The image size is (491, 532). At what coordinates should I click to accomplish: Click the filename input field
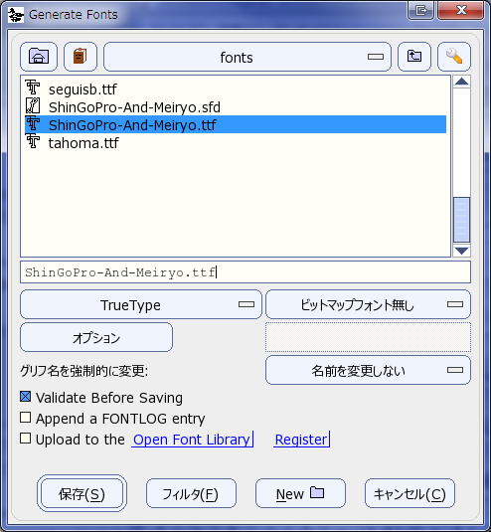pyautogui.click(x=245, y=272)
